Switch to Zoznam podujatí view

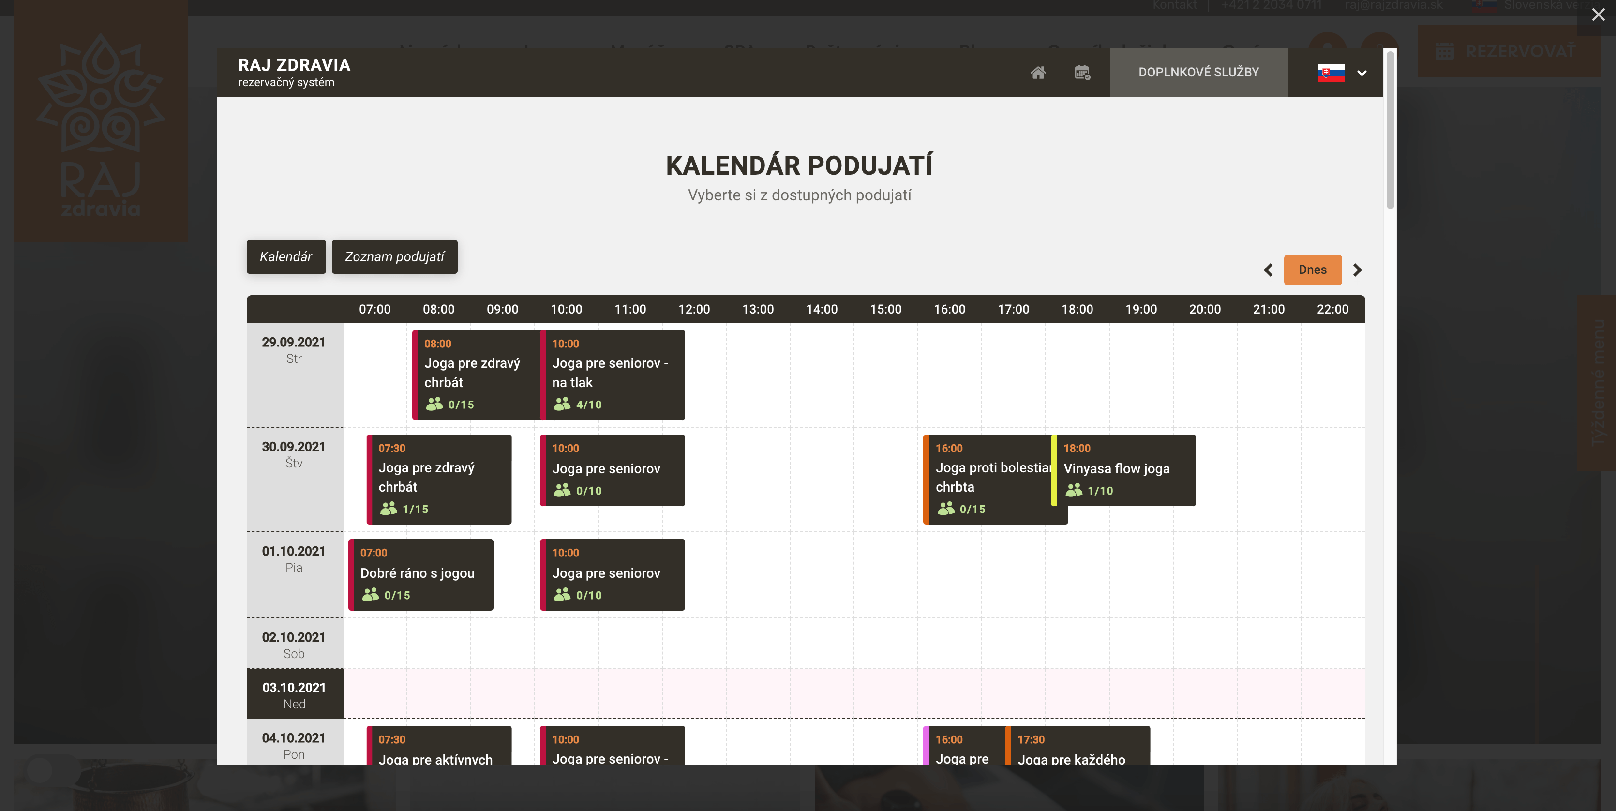394,256
